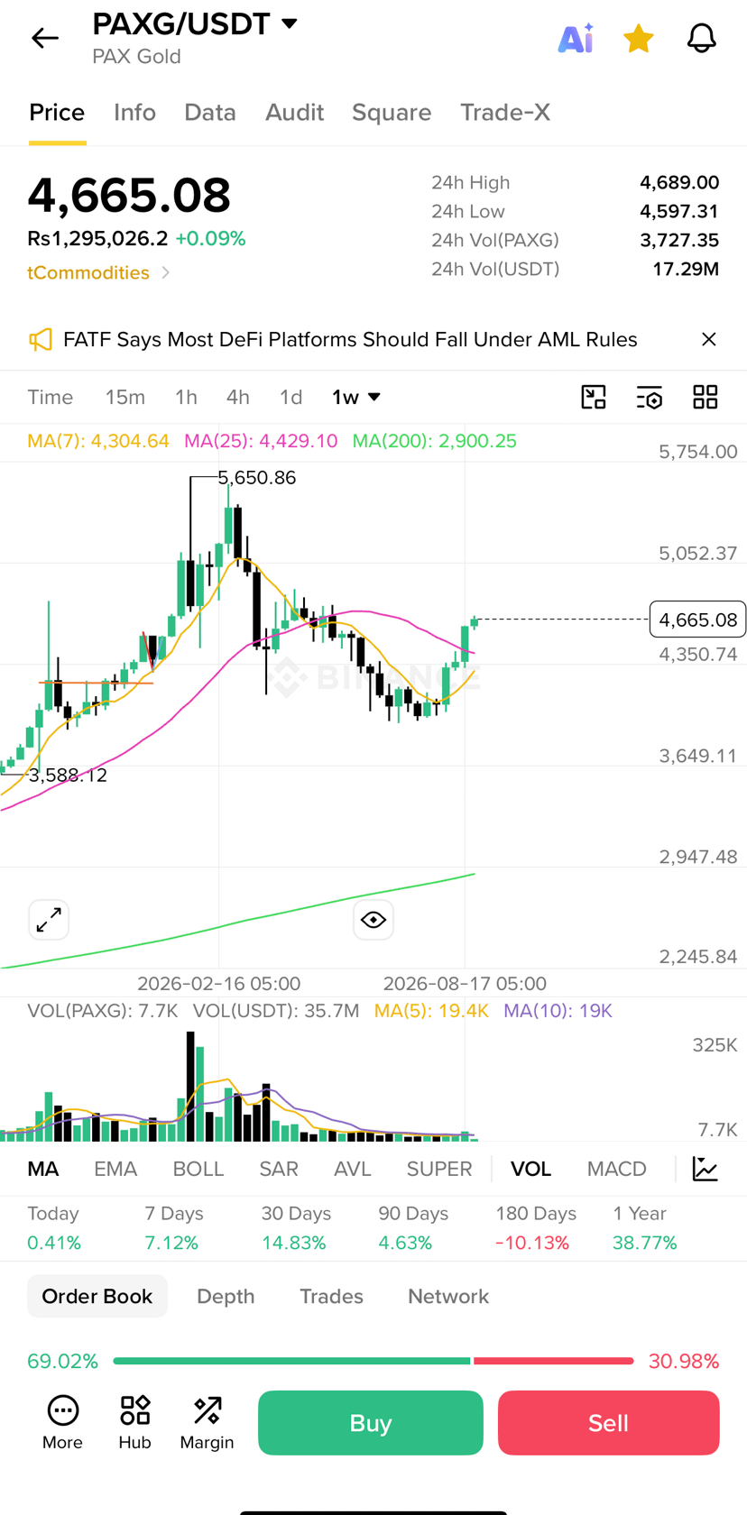Open chart indicator settings icon
The image size is (747, 1515).
click(650, 398)
